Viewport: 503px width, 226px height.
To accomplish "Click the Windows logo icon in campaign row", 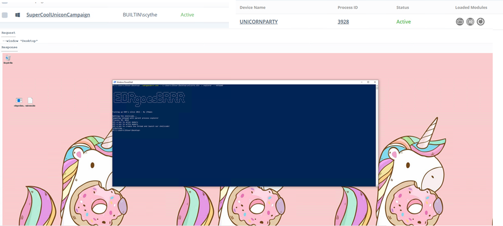I will (x=18, y=15).
